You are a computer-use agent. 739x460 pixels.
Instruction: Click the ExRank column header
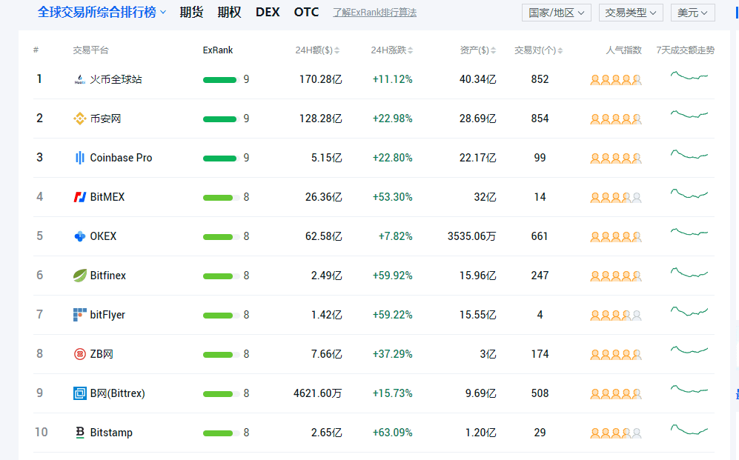pos(218,50)
